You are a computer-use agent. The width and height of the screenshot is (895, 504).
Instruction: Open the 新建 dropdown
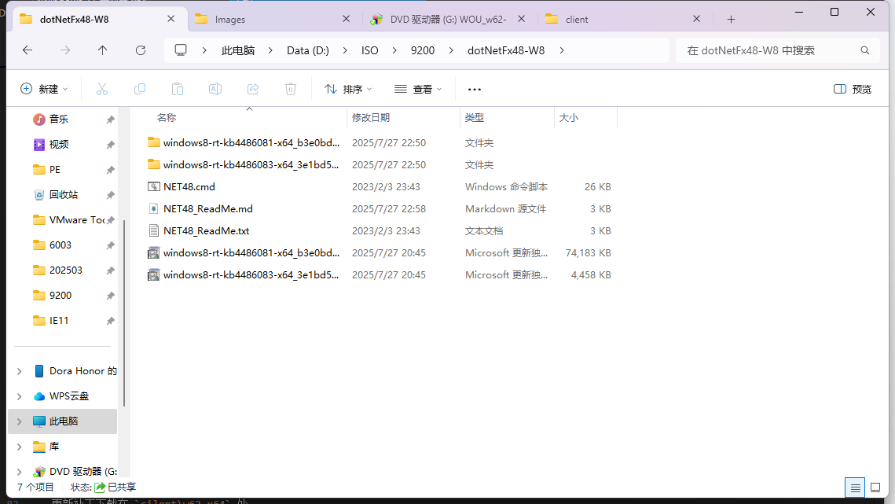[x=45, y=89]
